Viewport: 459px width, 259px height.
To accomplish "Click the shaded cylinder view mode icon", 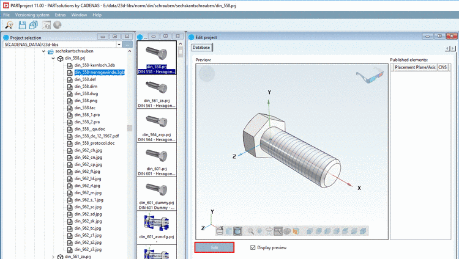I will [237, 232].
